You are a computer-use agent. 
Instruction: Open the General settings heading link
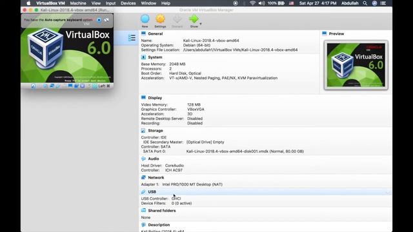[155, 34]
